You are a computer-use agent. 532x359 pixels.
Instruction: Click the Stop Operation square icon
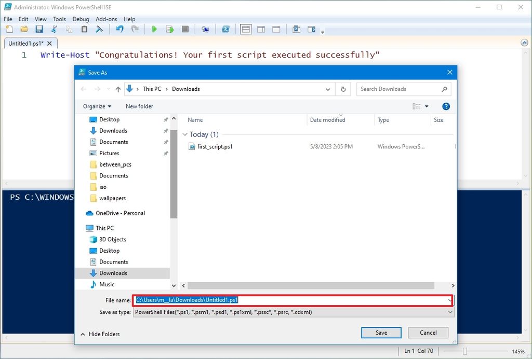[185, 30]
